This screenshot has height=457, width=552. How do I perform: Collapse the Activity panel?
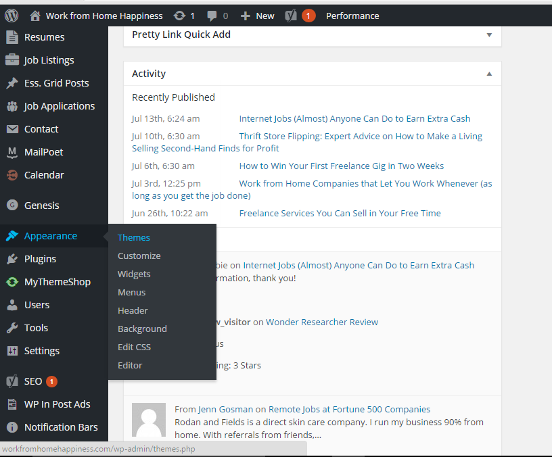[489, 74]
